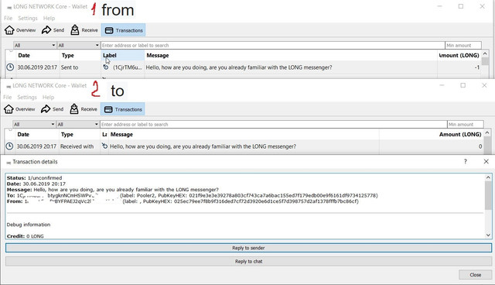495x285 pixels.
Task: Expand the type filter dropdown in the second wallet
Action: (77, 124)
